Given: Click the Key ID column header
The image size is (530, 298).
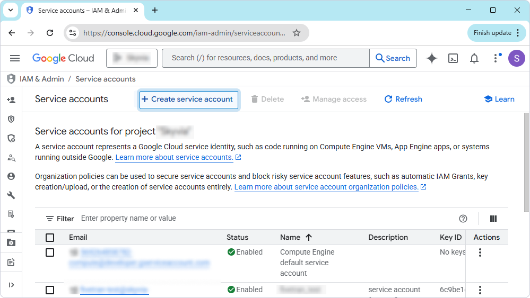Looking at the screenshot, I should click(x=450, y=237).
